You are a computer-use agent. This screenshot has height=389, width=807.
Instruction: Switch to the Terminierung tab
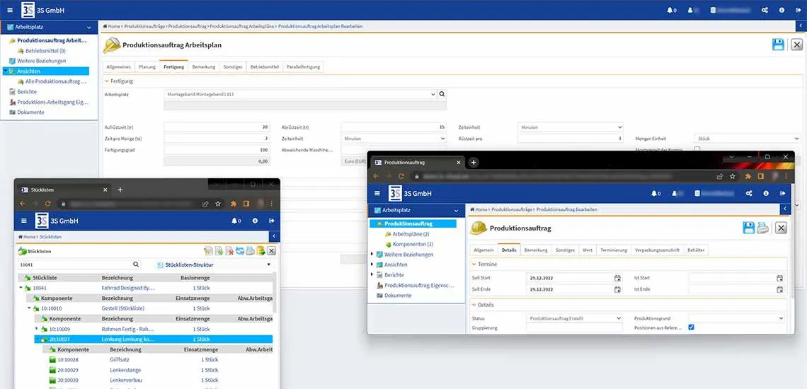[x=614, y=250]
